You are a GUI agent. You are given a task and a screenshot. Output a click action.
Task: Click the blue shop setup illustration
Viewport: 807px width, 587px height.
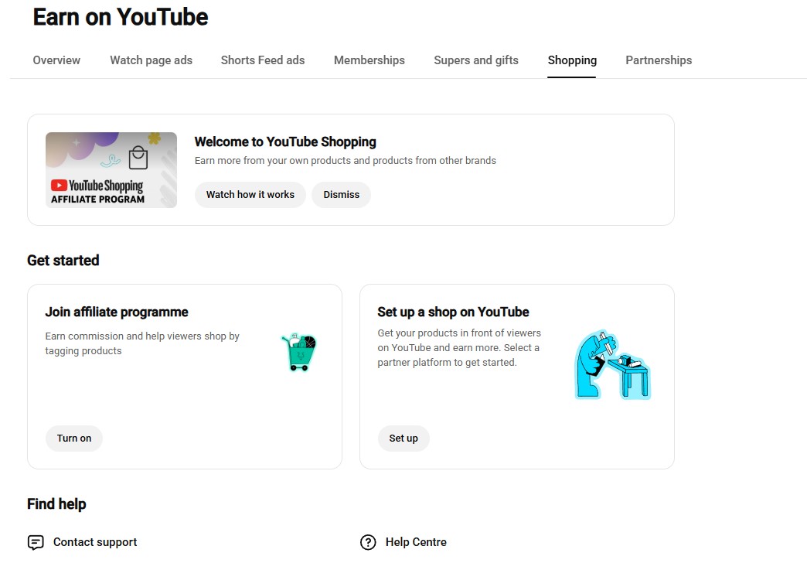[612, 364]
